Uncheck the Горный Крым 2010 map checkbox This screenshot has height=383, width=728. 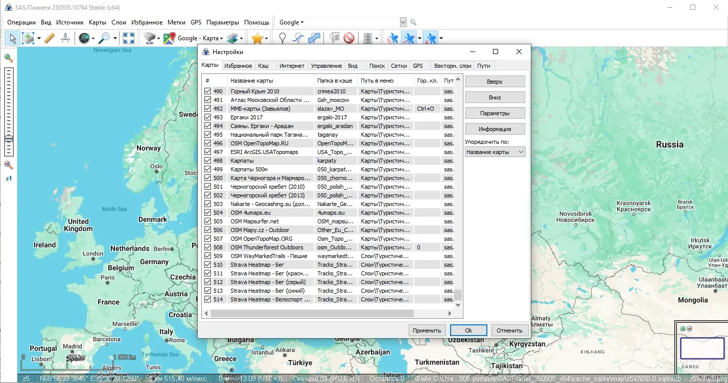[x=207, y=91]
